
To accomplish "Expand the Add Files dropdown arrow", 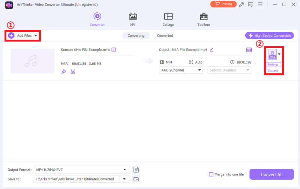I will [x=36, y=36].
